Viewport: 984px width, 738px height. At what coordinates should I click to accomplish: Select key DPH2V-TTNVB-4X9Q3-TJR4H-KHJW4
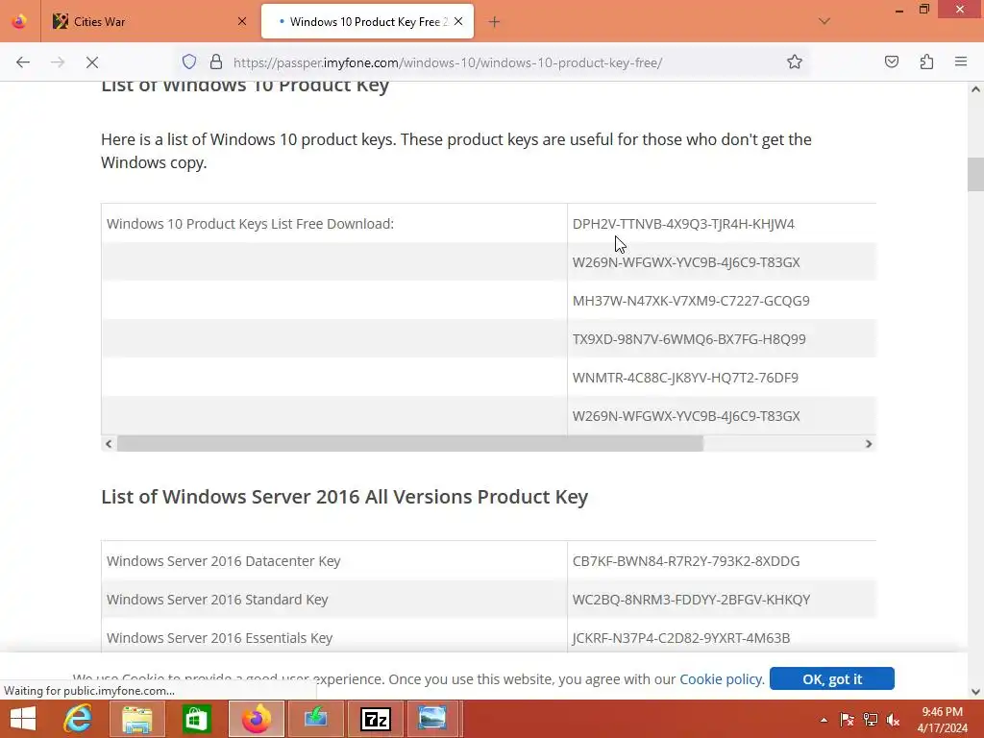coord(683,224)
